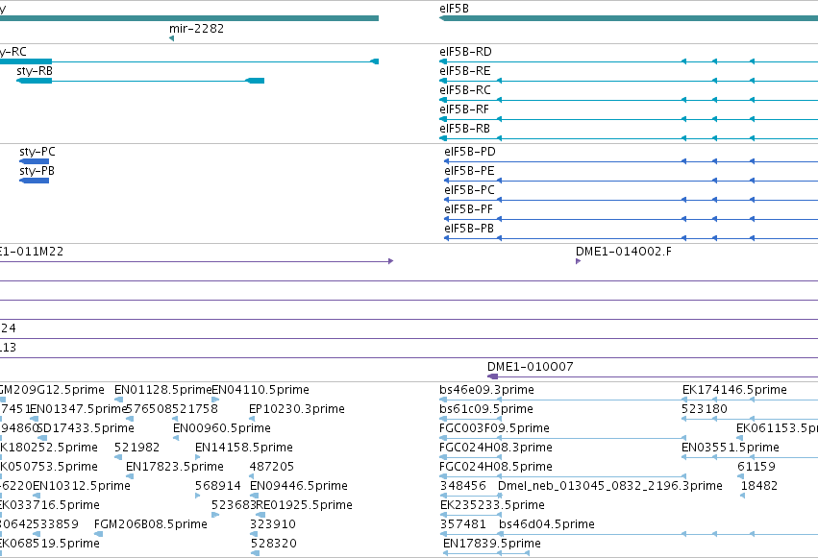Click transcript eIF5B-RC label
The height and width of the screenshot is (558, 818).
[x=465, y=90]
